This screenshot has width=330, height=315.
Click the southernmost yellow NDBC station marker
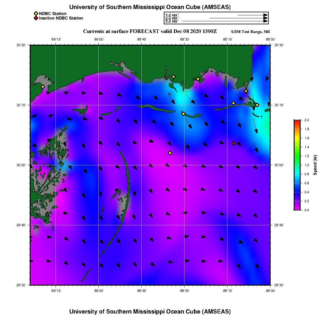(x=170, y=153)
